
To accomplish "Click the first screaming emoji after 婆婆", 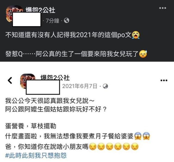I will click(138, 136).
